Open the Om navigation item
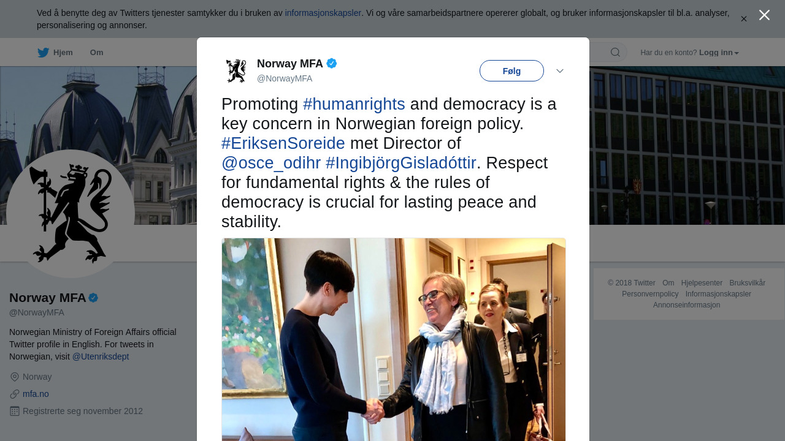The width and height of the screenshot is (785, 441). 96,53
